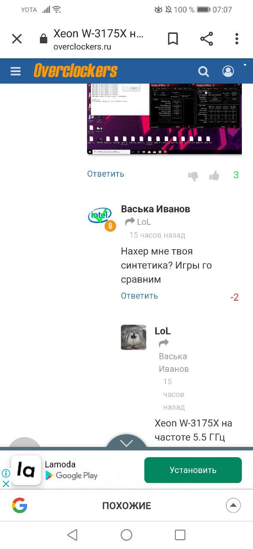Click Ответить under the screenshot comment
The height and width of the screenshot is (549, 253).
click(x=105, y=174)
